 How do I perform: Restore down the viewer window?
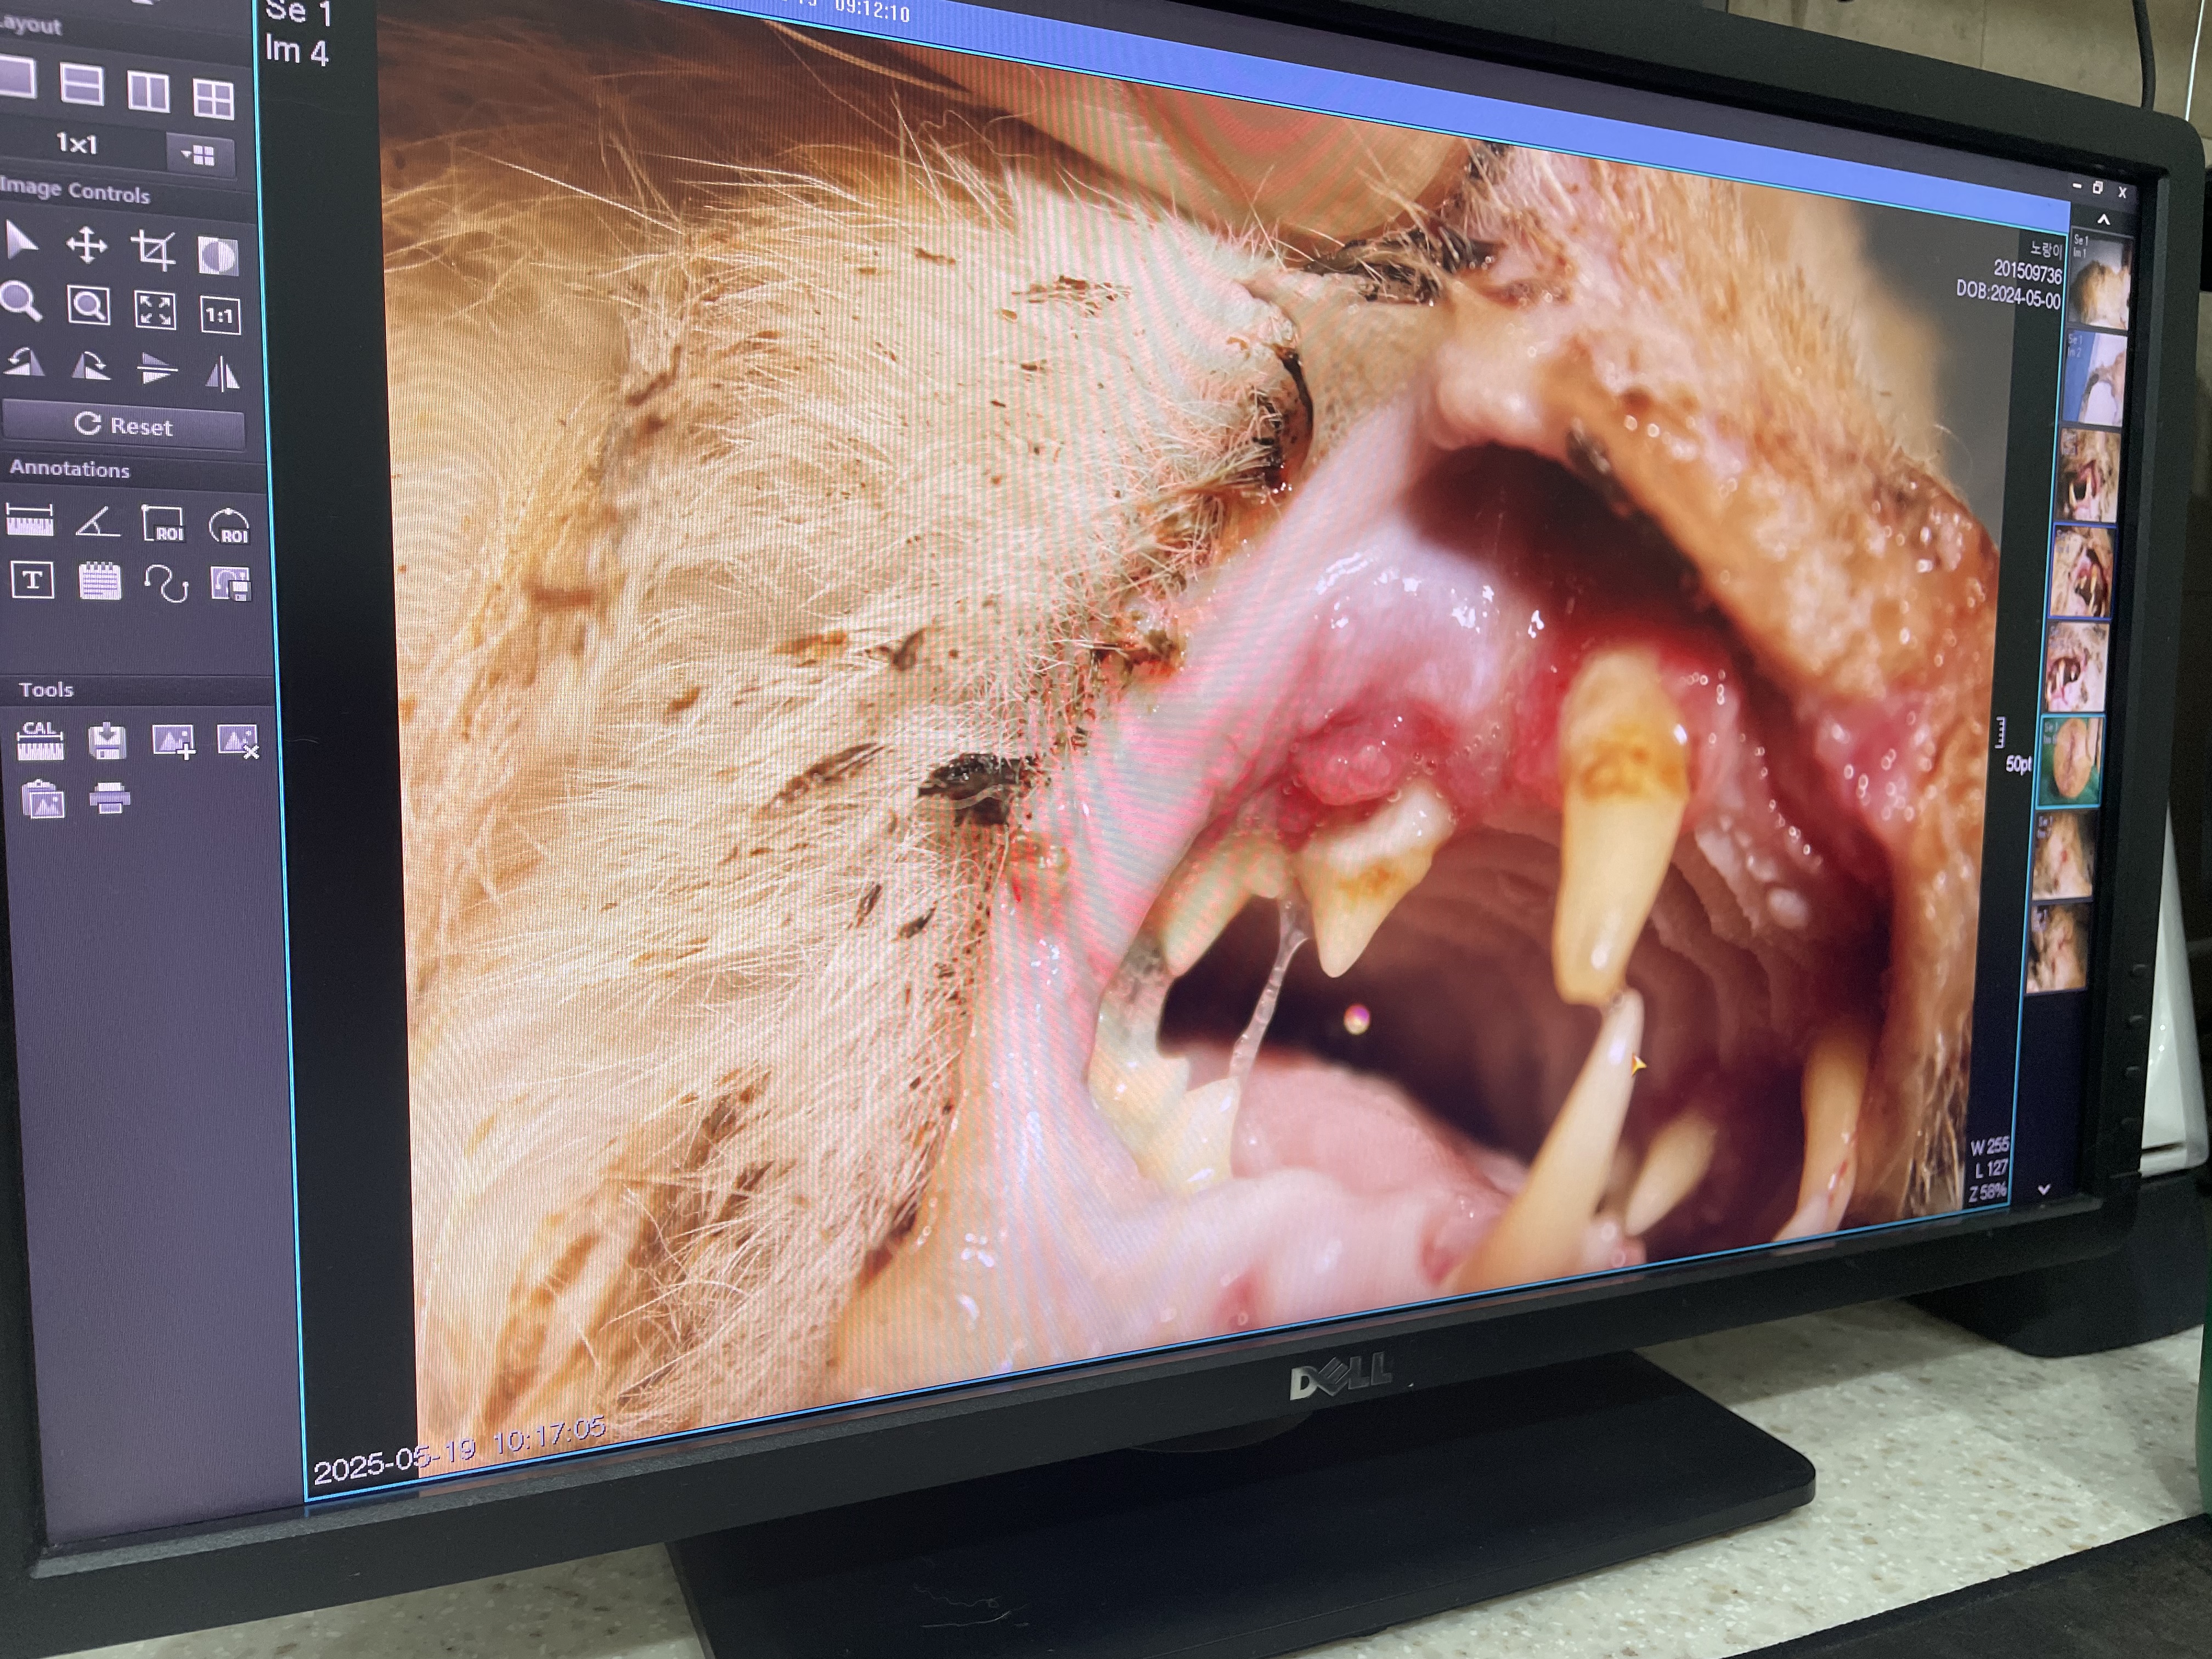coord(2097,188)
